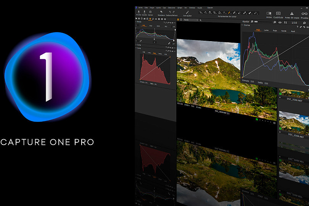The height and width of the screenshot is (206, 309).
Task: Toggle the Antes before/after view
Action: tap(269, 13)
